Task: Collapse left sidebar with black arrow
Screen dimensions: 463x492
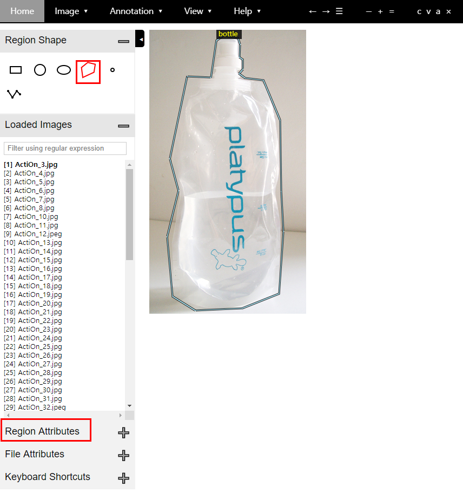Action: [x=140, y=38]
